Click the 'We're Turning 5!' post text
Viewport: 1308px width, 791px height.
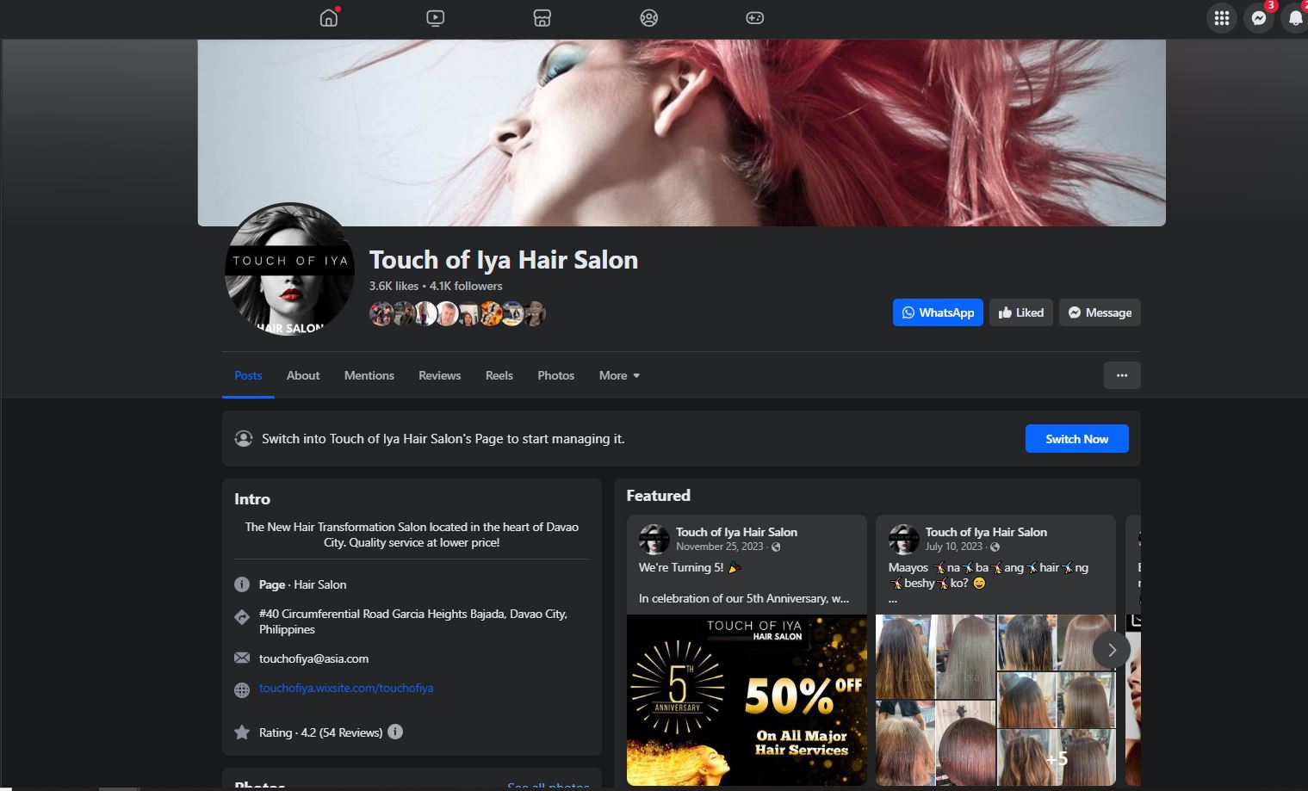click(690, 567)
